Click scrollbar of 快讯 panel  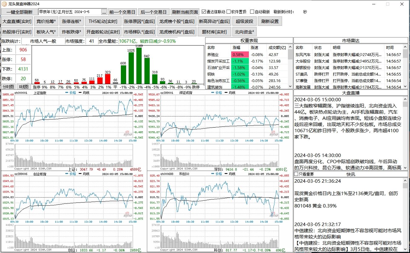click(405, 215)
